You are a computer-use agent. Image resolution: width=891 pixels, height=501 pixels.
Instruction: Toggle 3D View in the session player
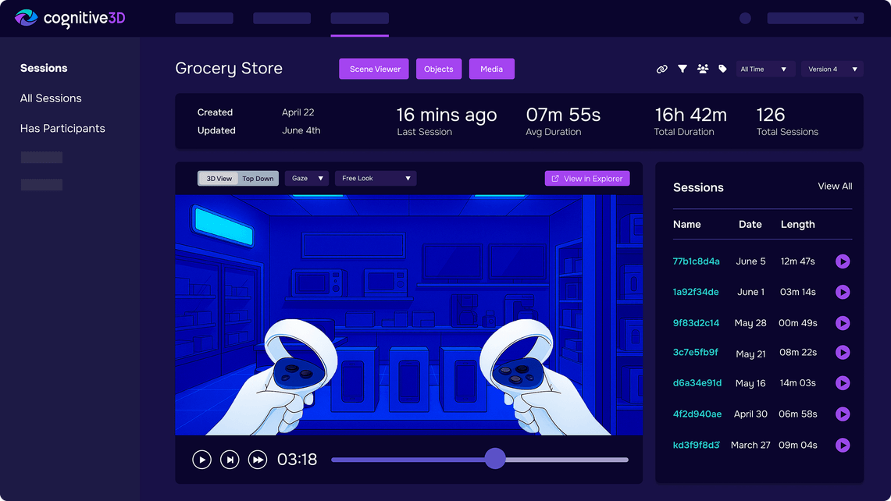pyautogui.click(x=217, y=178)
